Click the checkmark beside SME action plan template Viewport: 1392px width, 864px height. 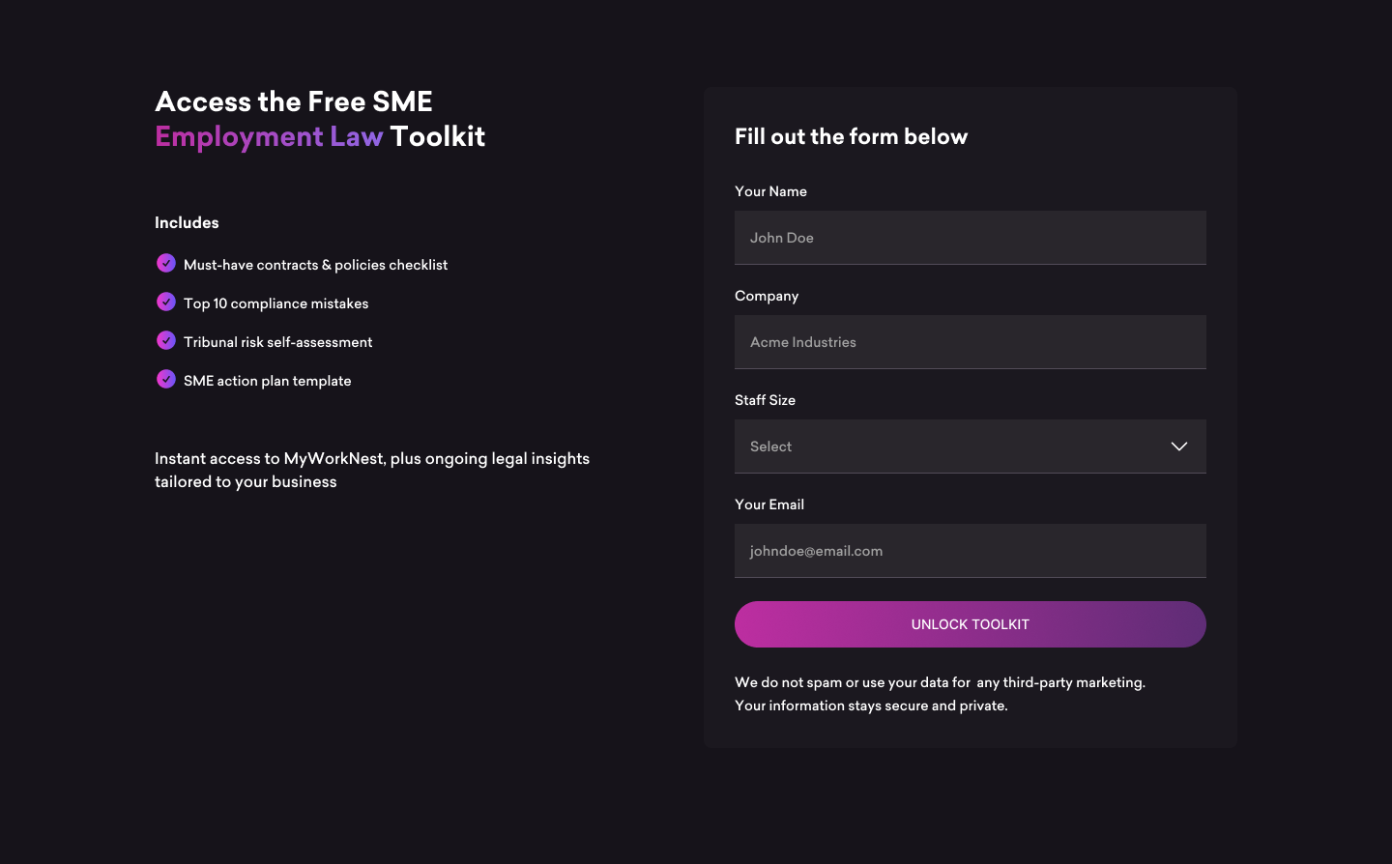166,379
